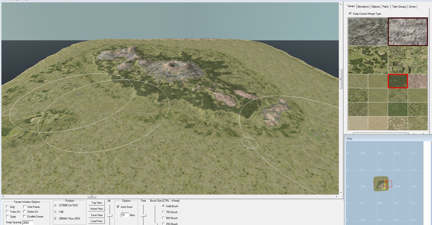Click the volcano crater in the 3D viewport
Image resolution: width=432 pixels, height=225 pixels.
173,64
